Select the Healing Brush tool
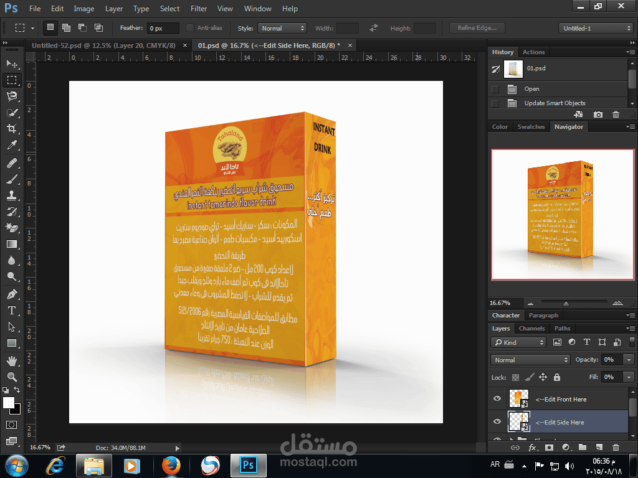This screenshot has height=478, width=638. coord(12,163)
